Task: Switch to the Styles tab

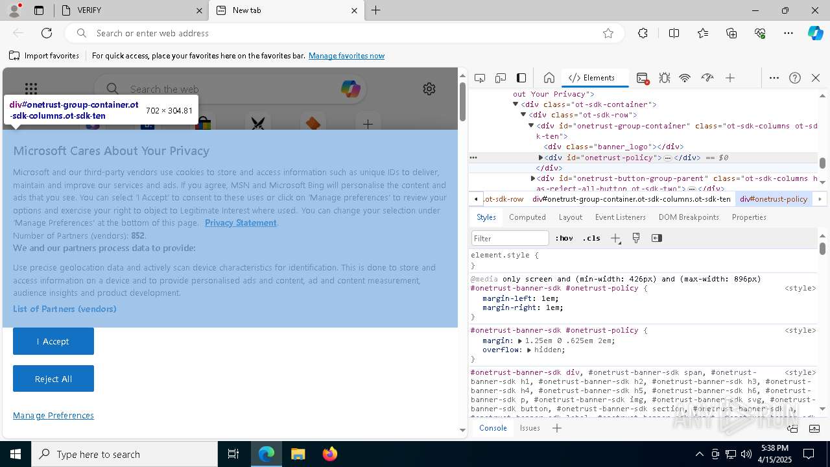Action: point(486,217)
